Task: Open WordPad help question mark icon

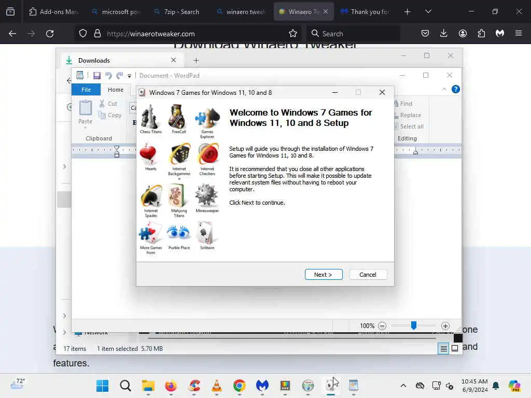Action: [455, 89]
